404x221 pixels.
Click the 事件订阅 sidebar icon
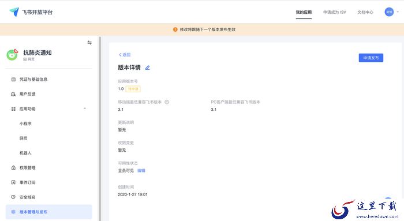pyautogui.click(x=13, y=182)
